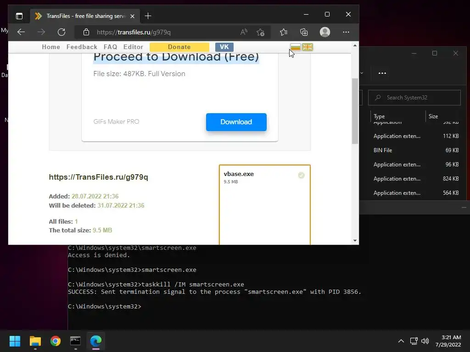
Task: Select the 96 KB Application extension row
Action: click(413, 165)
